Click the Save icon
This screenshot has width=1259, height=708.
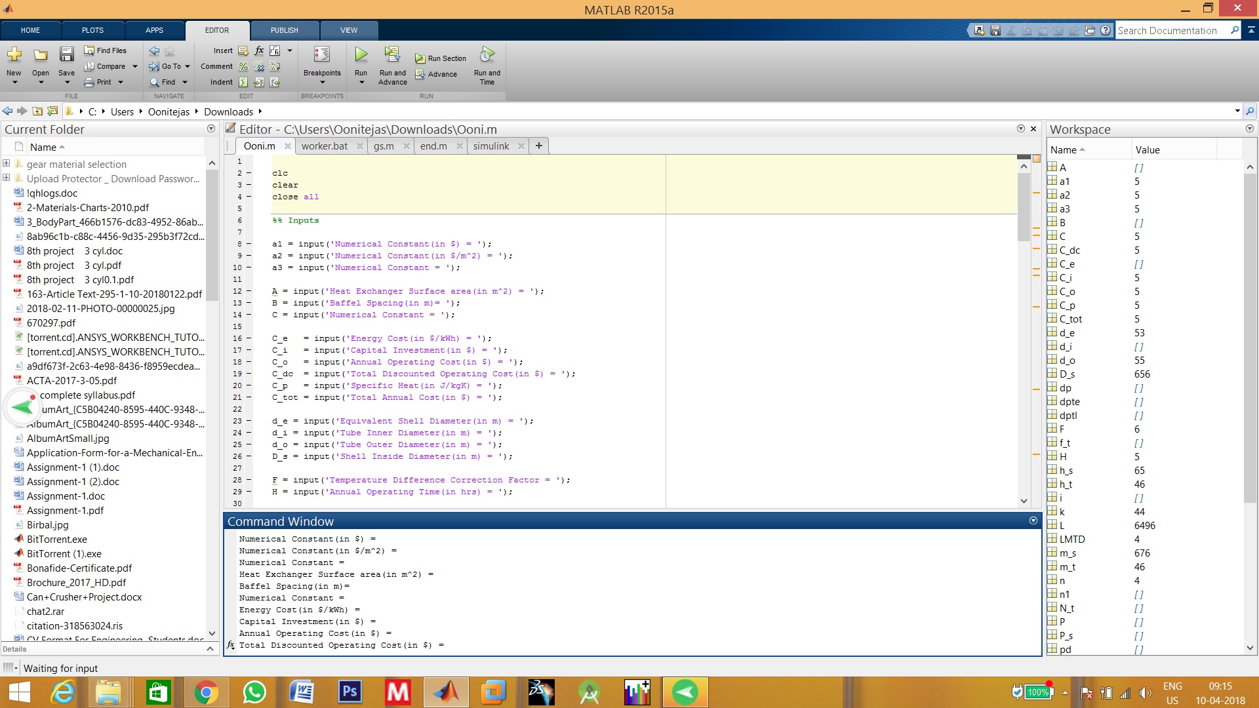pos(66,55)
